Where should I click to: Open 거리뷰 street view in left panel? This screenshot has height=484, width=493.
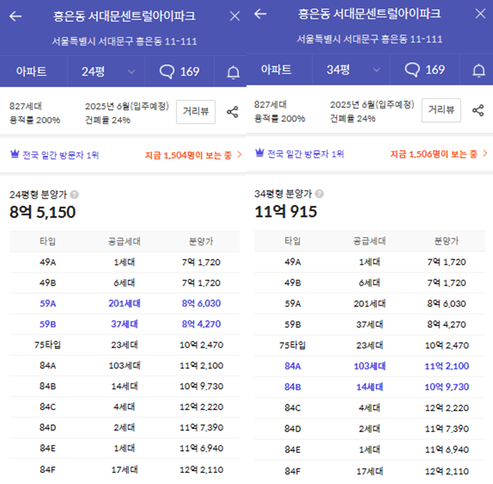tap(196, 112)
